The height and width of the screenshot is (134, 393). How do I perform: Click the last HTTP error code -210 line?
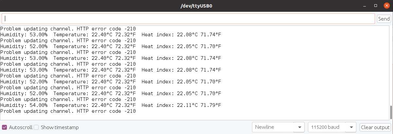(x=68, y=111)
